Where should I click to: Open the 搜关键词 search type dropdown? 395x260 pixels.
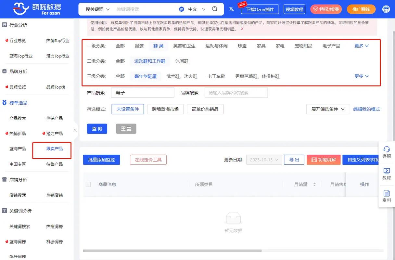coord(97,9)
